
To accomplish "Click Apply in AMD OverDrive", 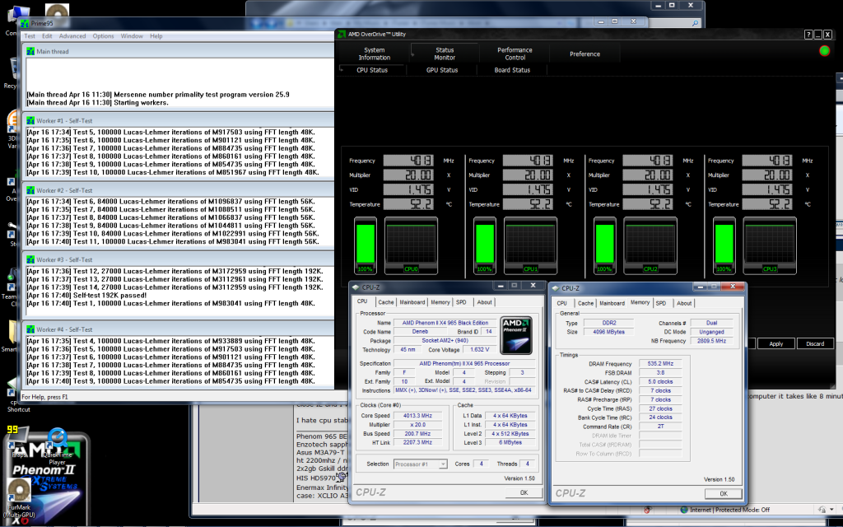I will point(775,343).
